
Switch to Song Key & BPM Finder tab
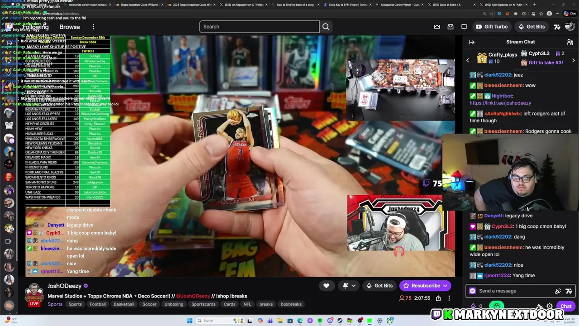tap(348, 5)
